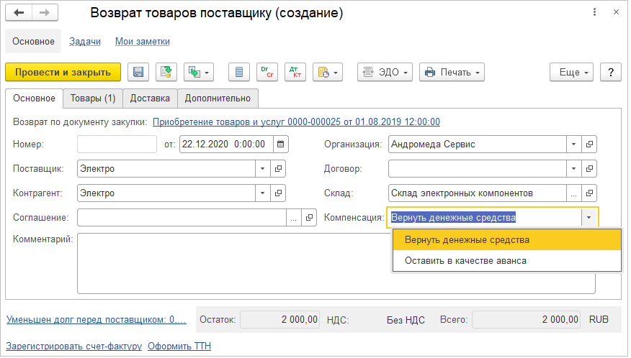631x358 pixels.
Task: Click the 'Зарегистрировать счет-фактуру' link
Action: coord(74,346)
